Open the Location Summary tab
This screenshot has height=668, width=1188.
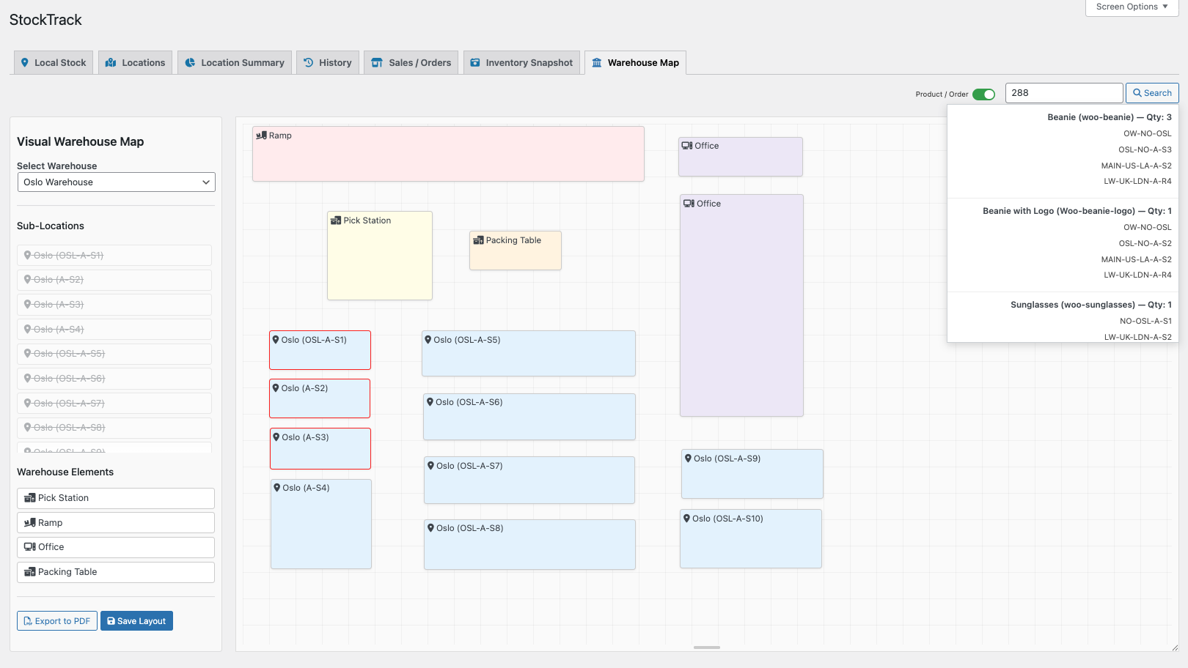coord(235,63)
